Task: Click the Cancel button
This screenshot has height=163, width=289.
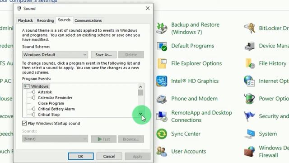Action: (109, 156)
